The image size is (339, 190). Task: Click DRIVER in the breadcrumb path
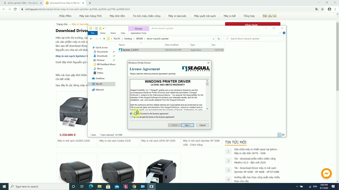pos(140,39)
